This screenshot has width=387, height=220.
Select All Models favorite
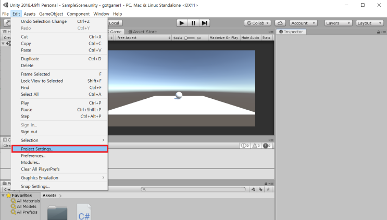pos(23,206)
